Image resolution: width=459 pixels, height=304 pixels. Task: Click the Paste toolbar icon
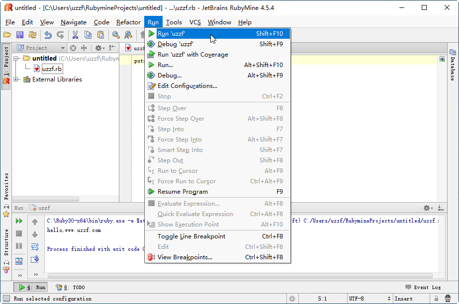click(100, 35)
